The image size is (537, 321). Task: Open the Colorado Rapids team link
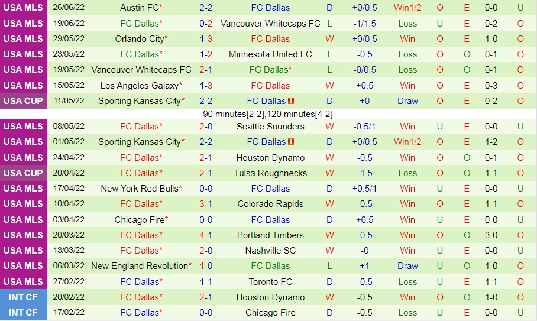pyautogui.click(x=270, y=204)
